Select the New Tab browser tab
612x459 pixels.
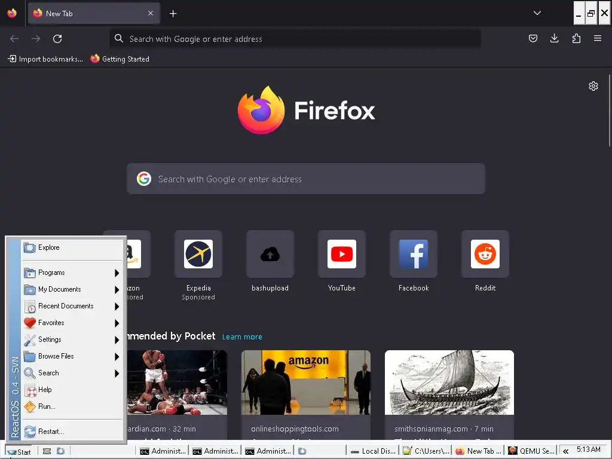(x=94, y=13)
